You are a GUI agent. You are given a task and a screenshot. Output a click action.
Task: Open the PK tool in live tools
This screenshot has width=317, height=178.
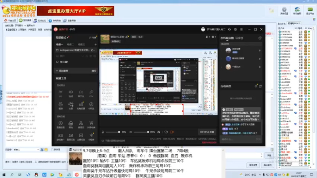click(61, 93)
